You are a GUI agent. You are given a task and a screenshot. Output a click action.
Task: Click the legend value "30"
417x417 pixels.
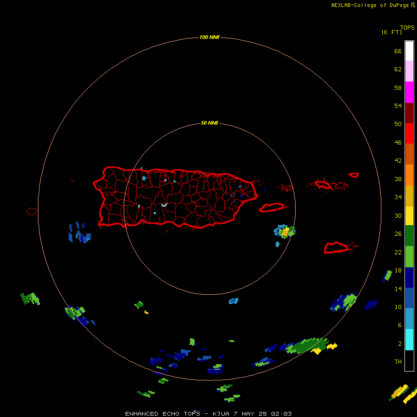click(398, 215)
